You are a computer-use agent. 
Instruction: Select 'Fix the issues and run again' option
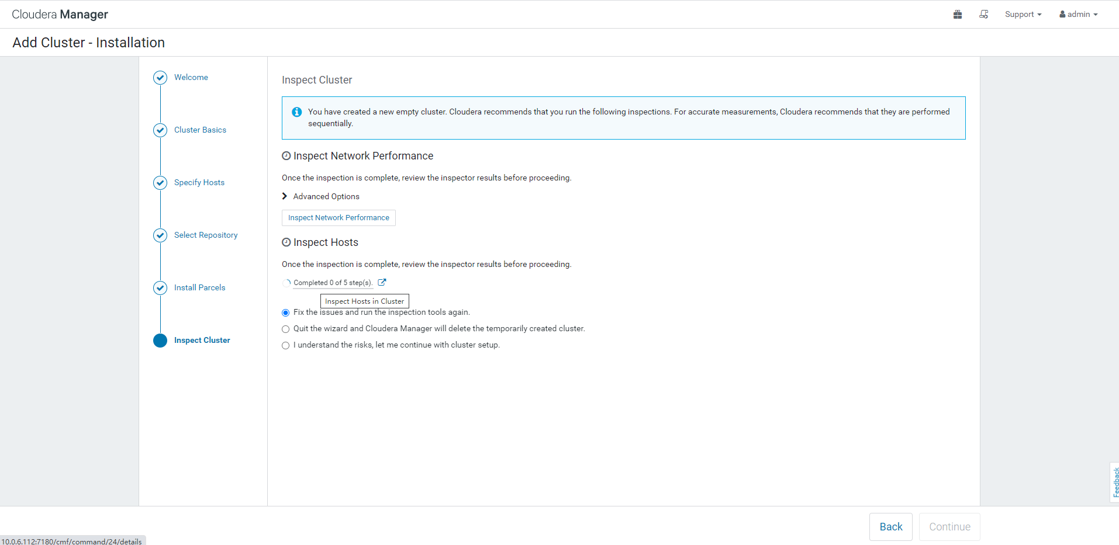coord(286,313)
